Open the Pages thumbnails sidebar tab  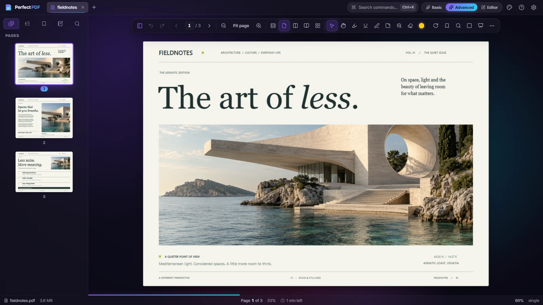[11, 24]
